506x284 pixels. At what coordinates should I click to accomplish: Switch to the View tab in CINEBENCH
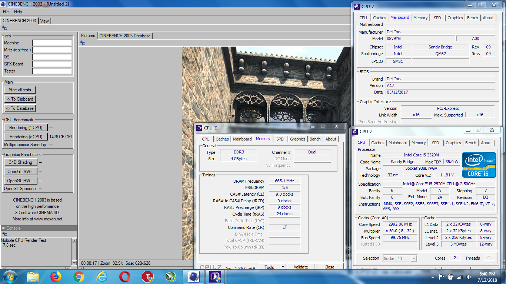click(44, 21)
